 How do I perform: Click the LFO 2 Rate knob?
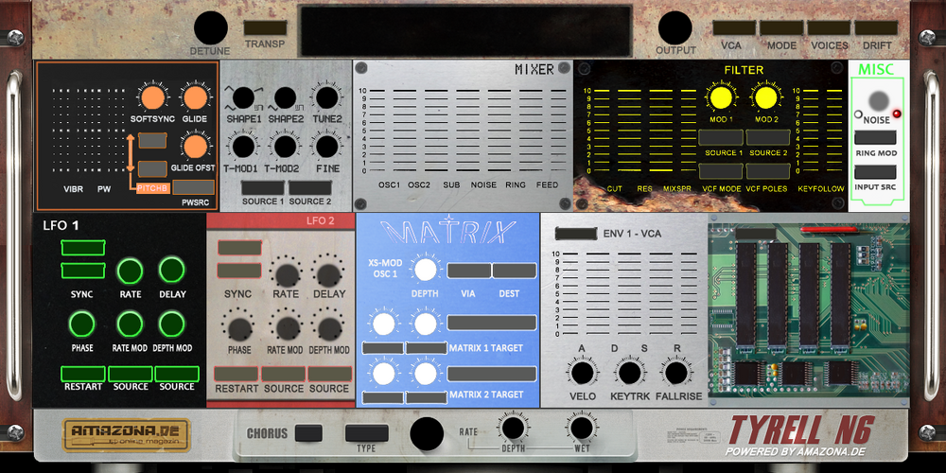(288, 274)
